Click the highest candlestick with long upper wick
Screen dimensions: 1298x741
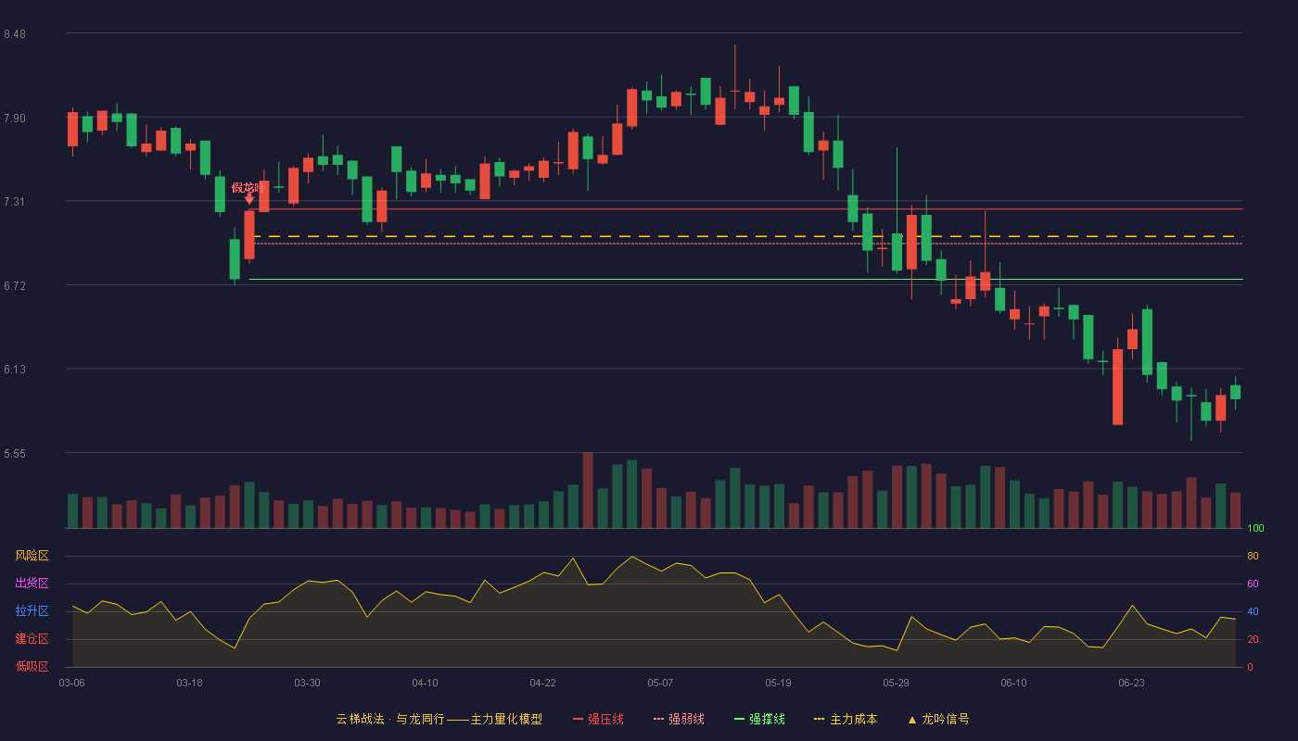pyautogui.click(x=734, y=78)
